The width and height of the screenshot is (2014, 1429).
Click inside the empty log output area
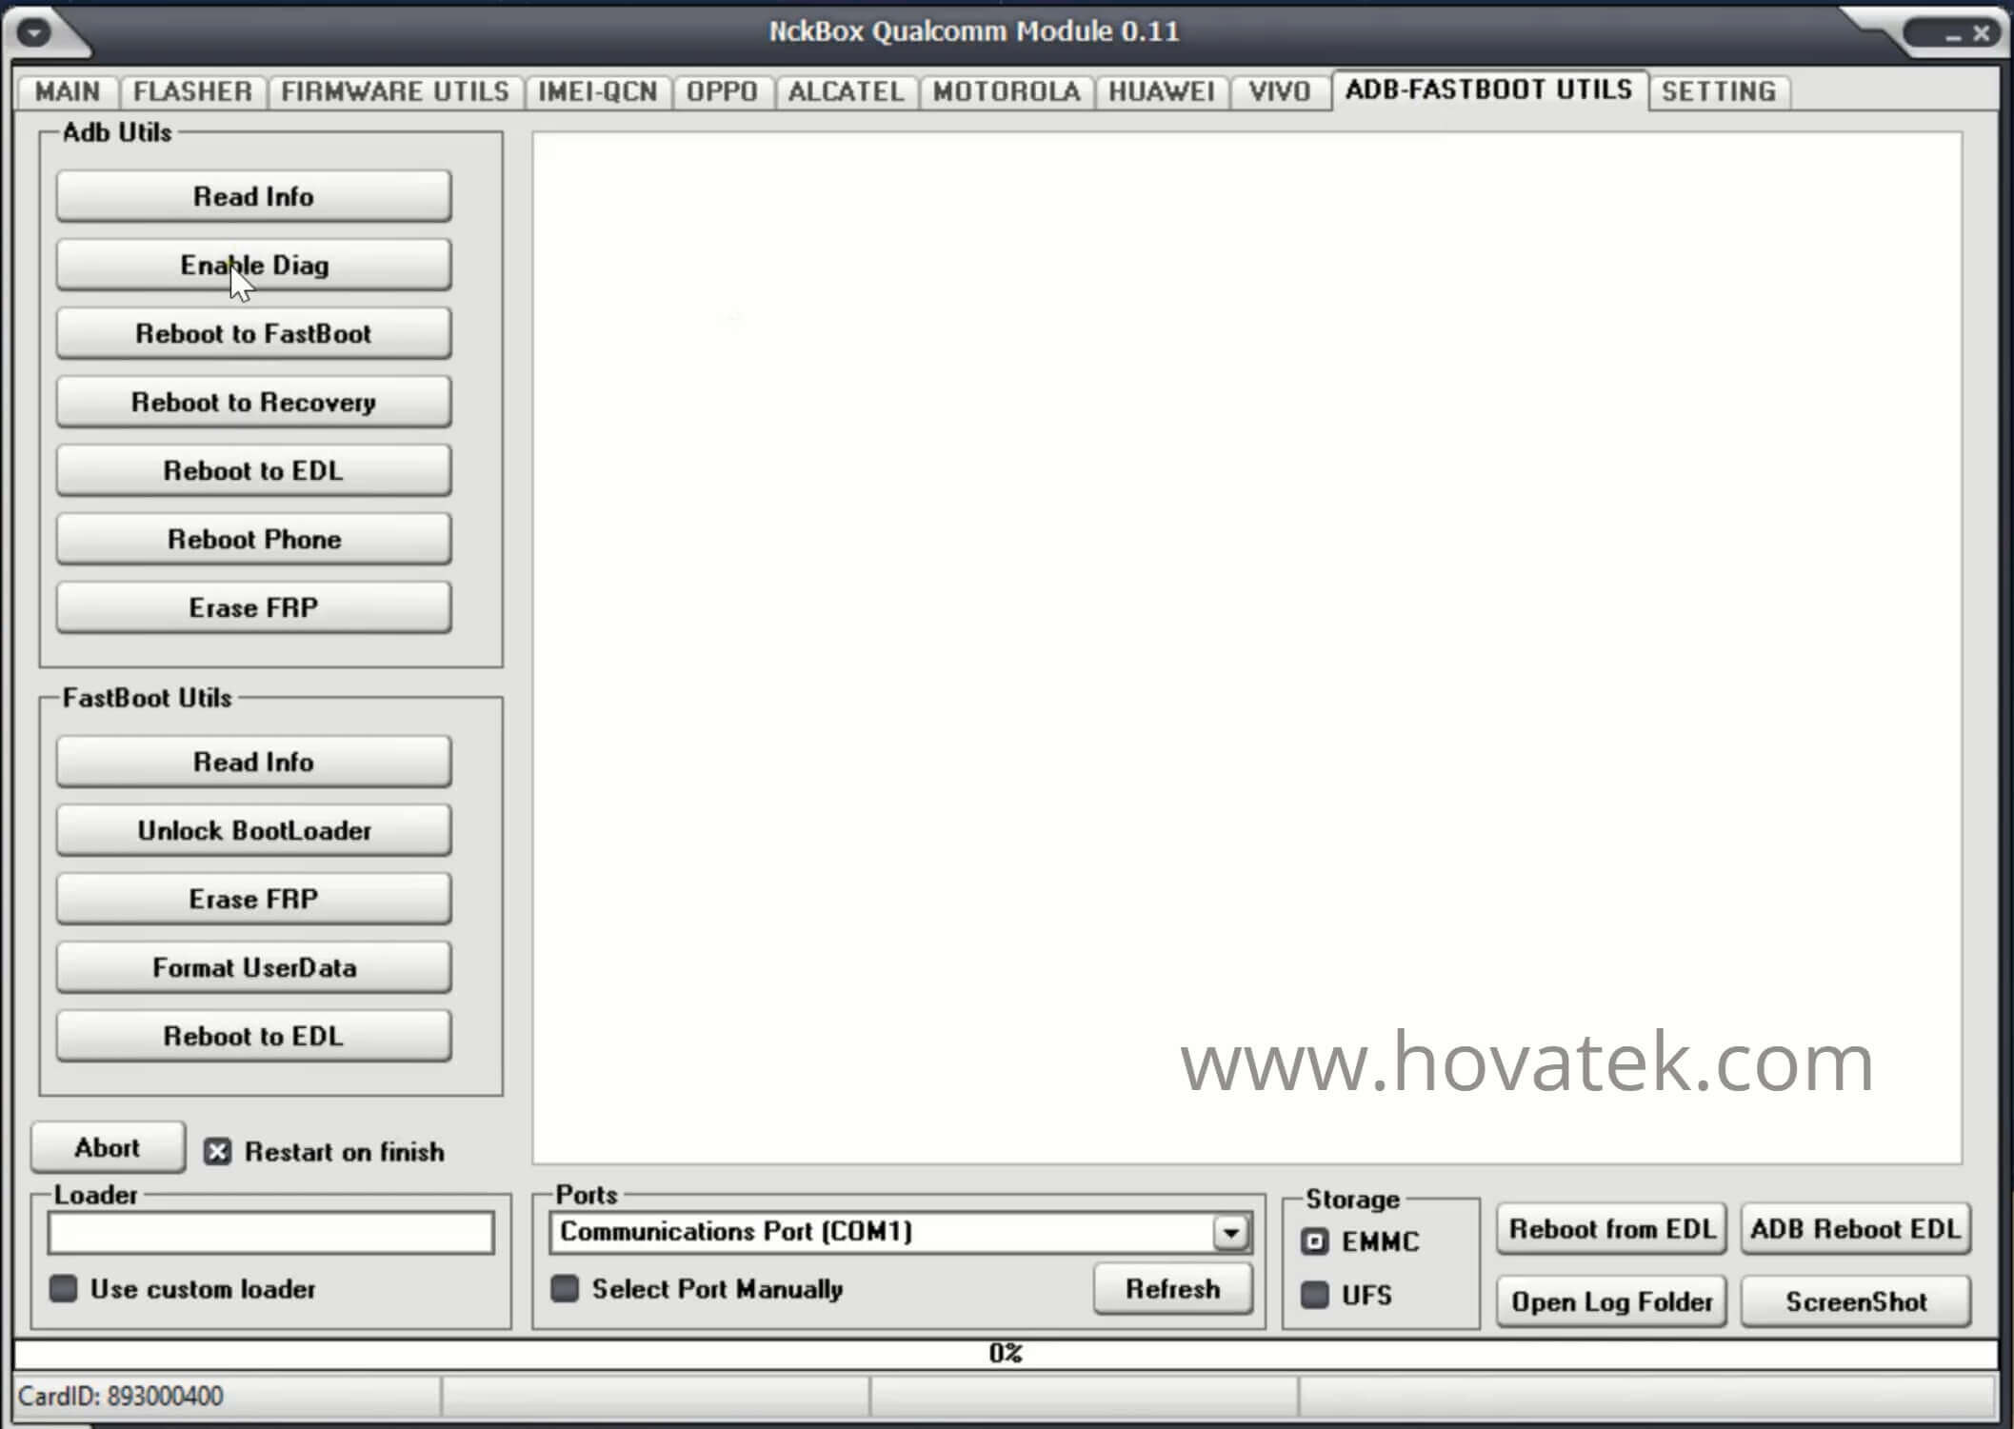[x=1246, y=647]
